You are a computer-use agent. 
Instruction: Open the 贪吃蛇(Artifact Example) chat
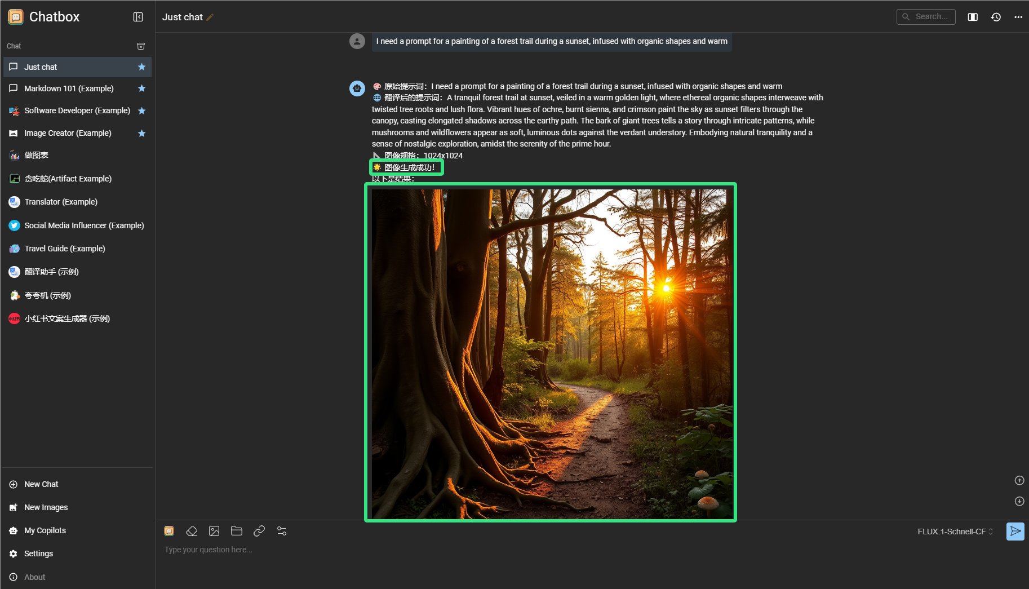77,179
